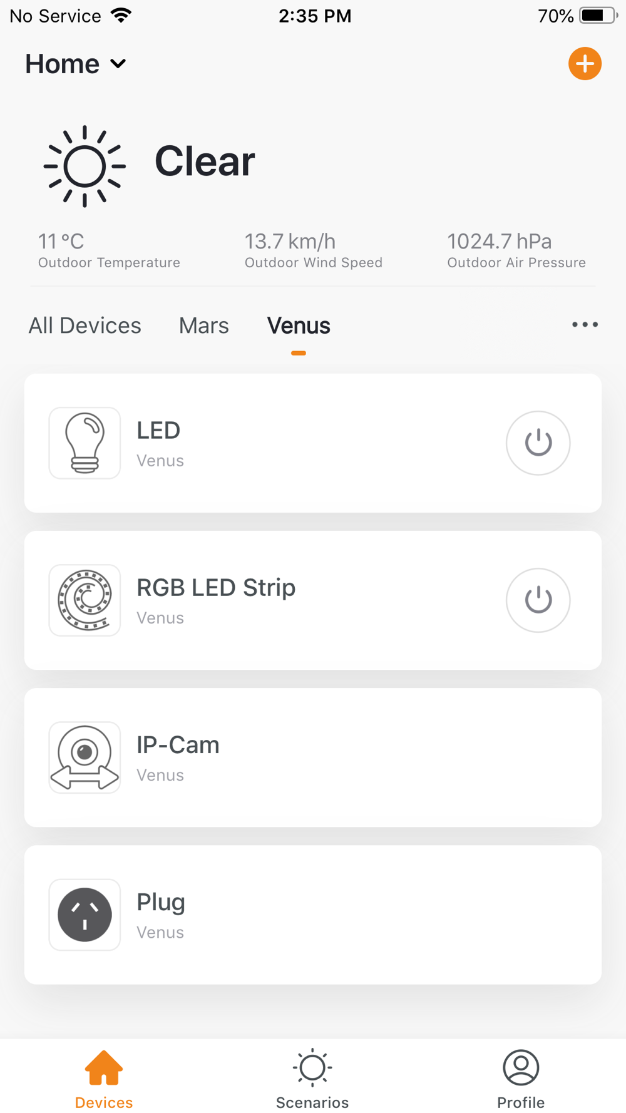Image resolution: width=626 pixels, height=1113 pixels.
Task: Open the IP-Cam camera icon
Action: 85,757
